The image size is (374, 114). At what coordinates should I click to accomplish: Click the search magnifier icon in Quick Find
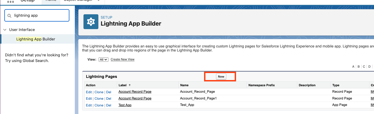pos(9,16)
